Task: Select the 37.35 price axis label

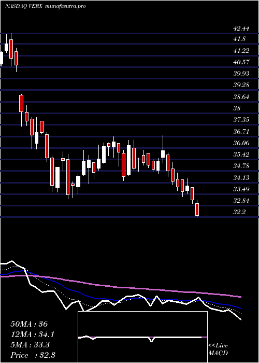Action: [241, 120]
